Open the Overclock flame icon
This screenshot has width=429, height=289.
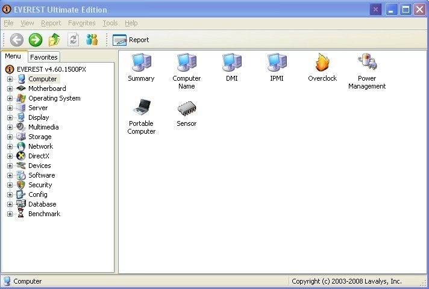click(322, 63)
